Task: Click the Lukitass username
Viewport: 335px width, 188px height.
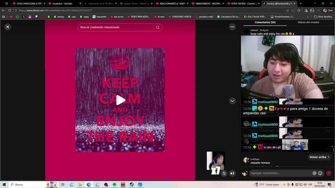Action: [x=255, y=159]
